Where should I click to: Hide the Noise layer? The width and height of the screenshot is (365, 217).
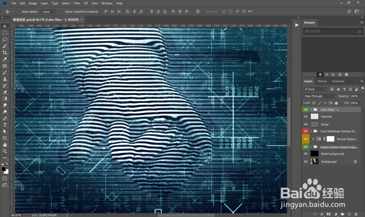[306, 125]
